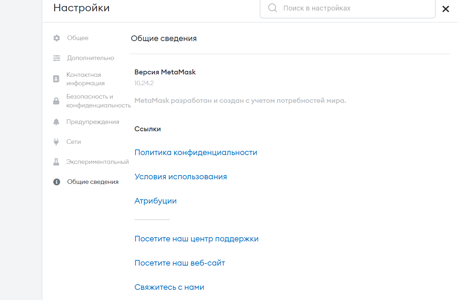Open Посетите наш веб-сайт link
Image resolution: width=458 pixels, height=300 pixels.
(x=180, y=263)
